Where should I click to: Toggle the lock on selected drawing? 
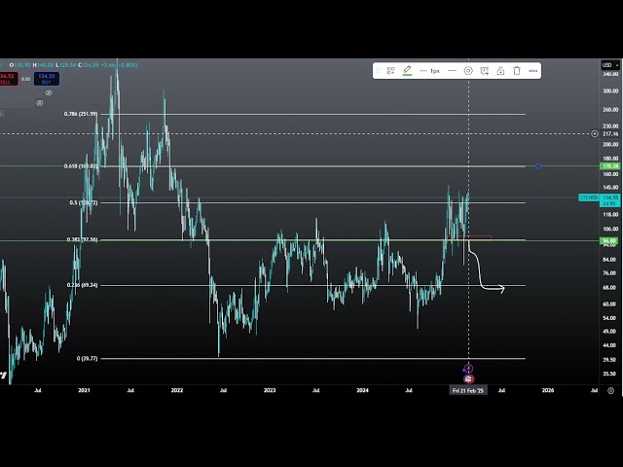(500, 71)
